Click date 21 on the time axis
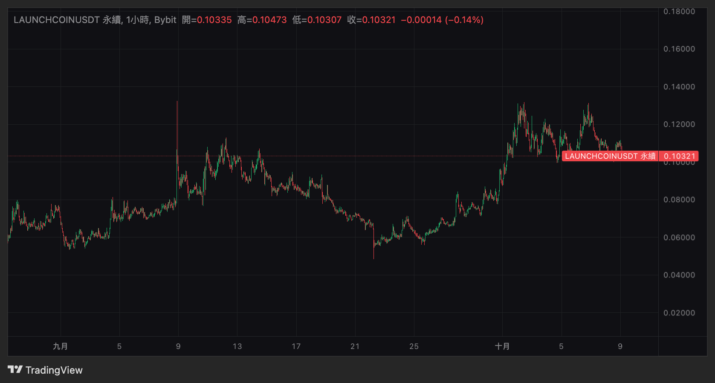The image size is (715, 383). [355, 346]
